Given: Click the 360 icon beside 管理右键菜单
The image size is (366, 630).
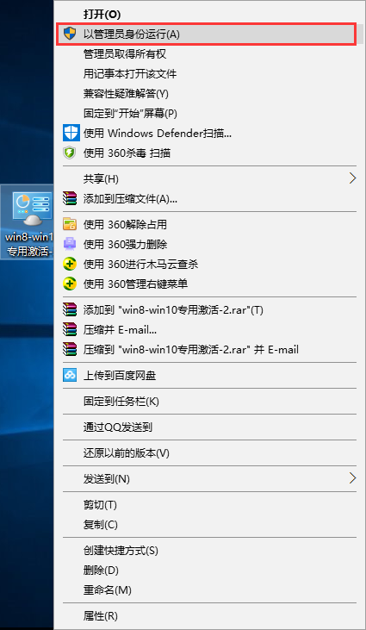Looking at the screenshot, I should point(70,284).
